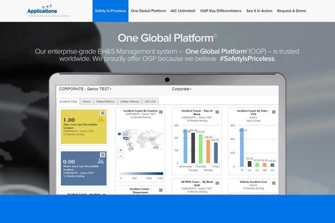Viewport: 335px width, 223px height.
Task: Click bar chart icon on yellow card
Action: (x=101, y=119)
